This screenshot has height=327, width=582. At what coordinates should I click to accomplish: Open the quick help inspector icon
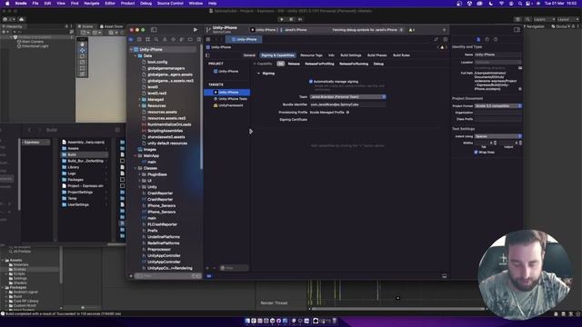click(496, 39)
